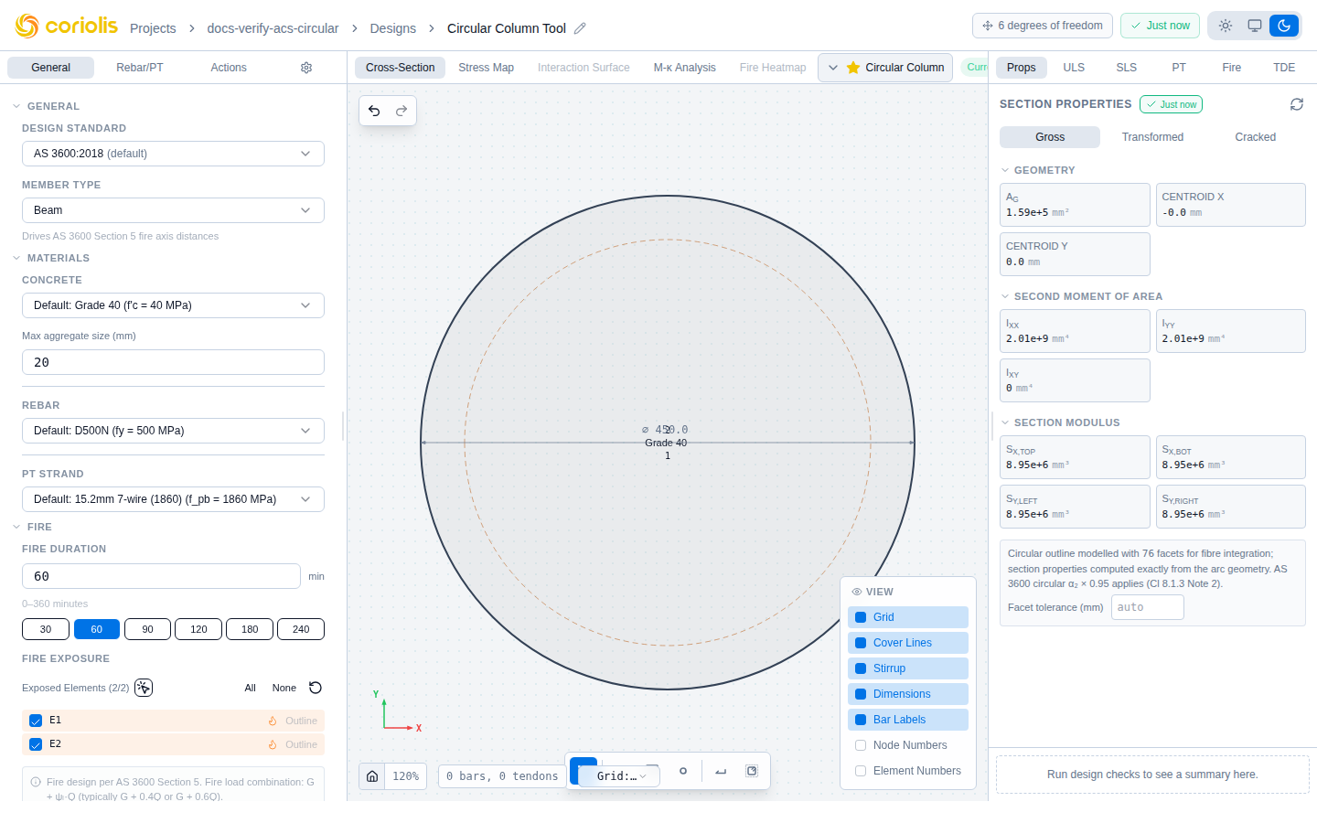Click the eye icon in the VIEW header
The height and width of the screenshot is (823, 1317).
tap(857, 592)
